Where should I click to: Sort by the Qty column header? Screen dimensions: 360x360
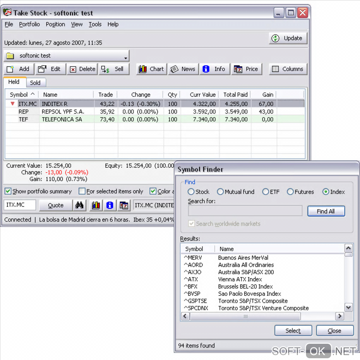172,95
